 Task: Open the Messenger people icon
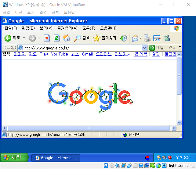click(167, 38)
